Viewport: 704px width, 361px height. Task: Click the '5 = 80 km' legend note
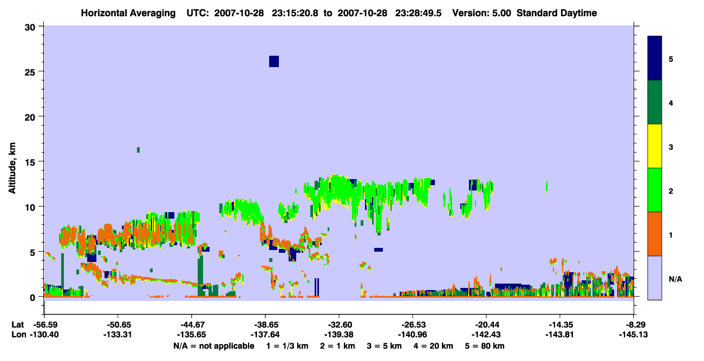tap(485, 346)
